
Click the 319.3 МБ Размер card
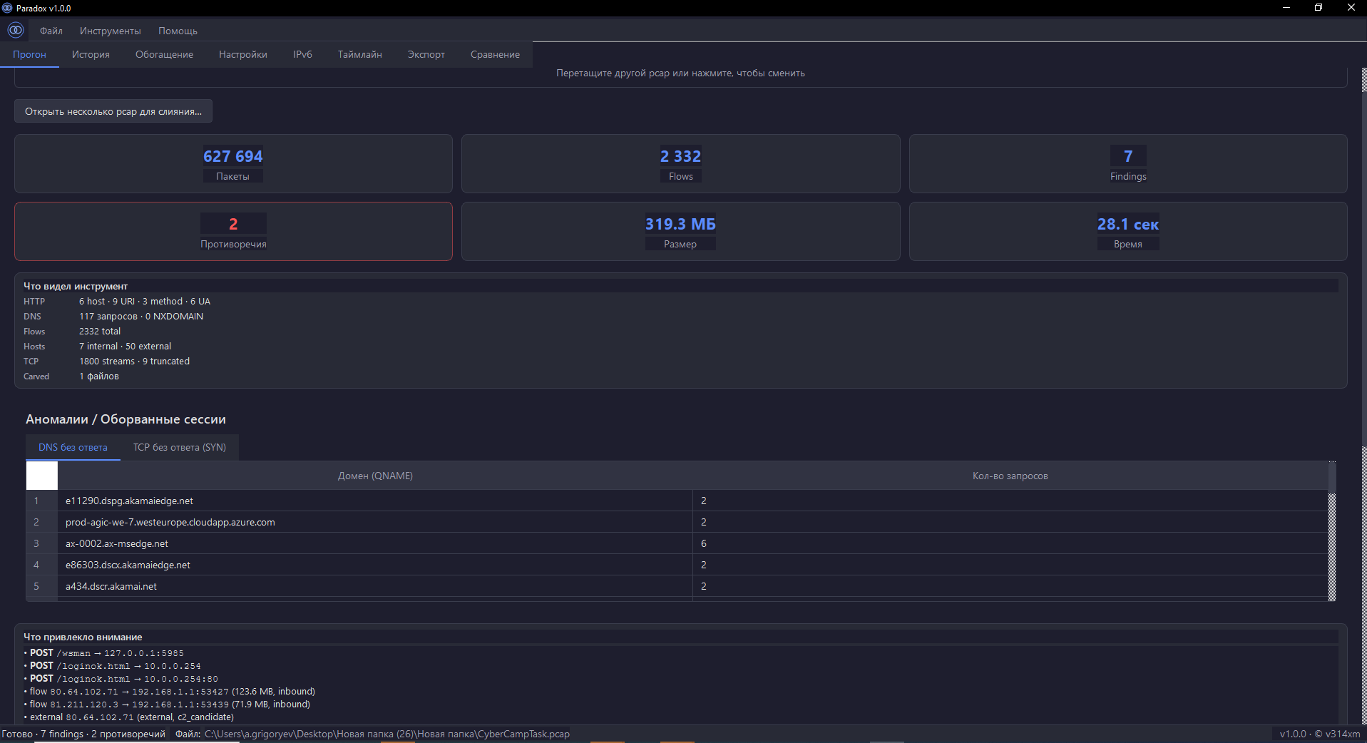coord(681,231)
